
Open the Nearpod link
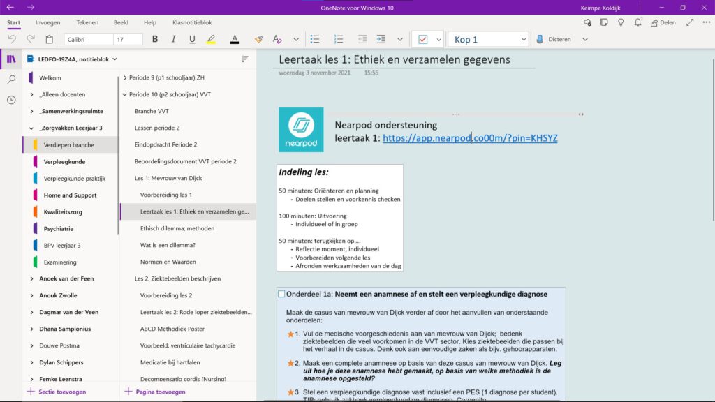point(470,138)
